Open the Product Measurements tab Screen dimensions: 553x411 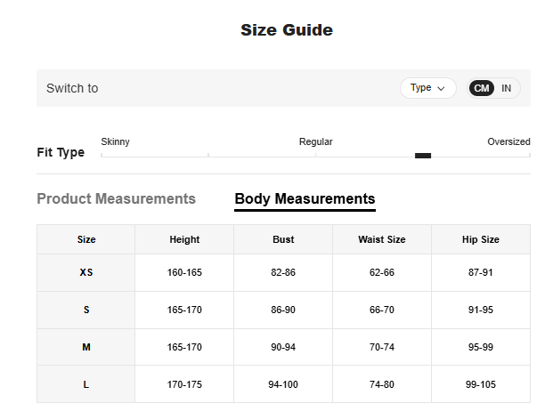[x=116, y=198]
